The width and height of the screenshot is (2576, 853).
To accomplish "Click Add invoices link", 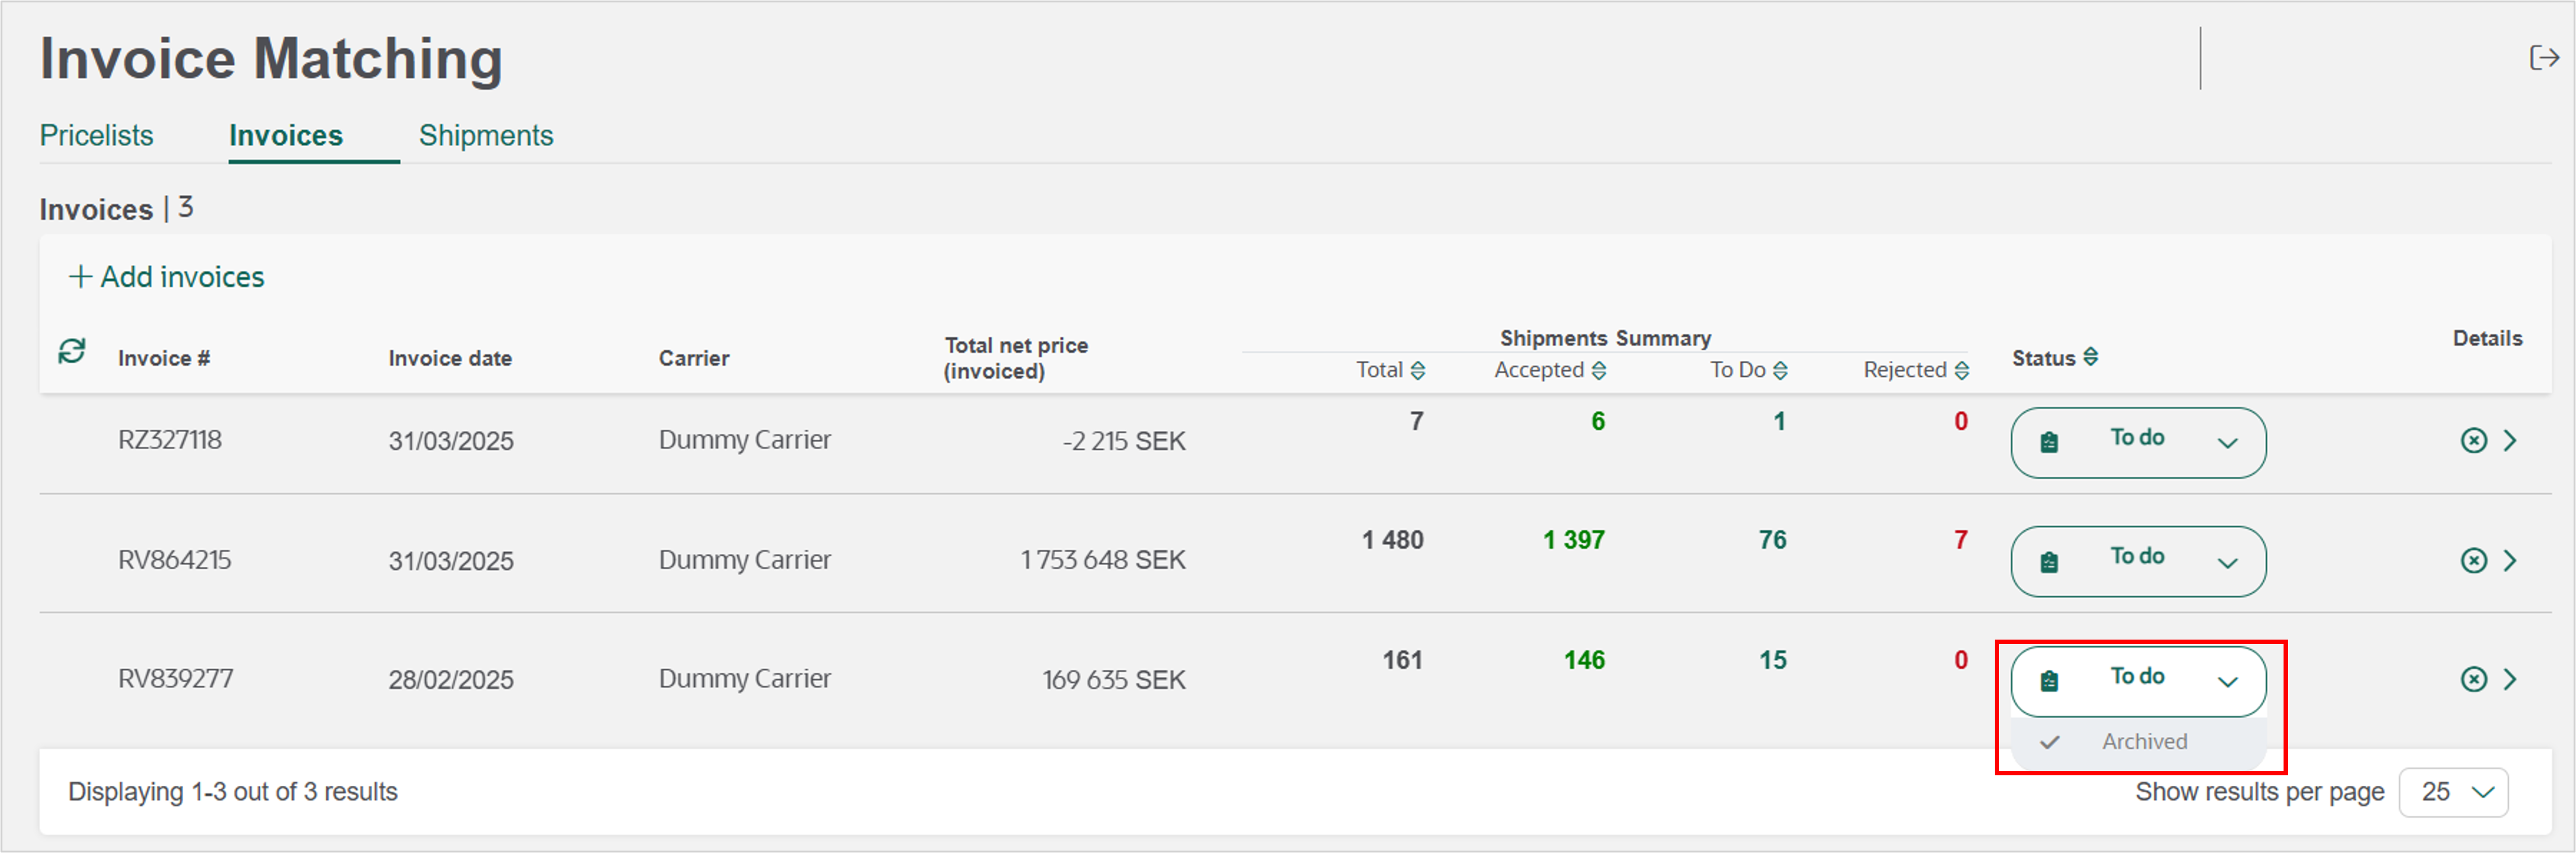I will coord(166,277).
